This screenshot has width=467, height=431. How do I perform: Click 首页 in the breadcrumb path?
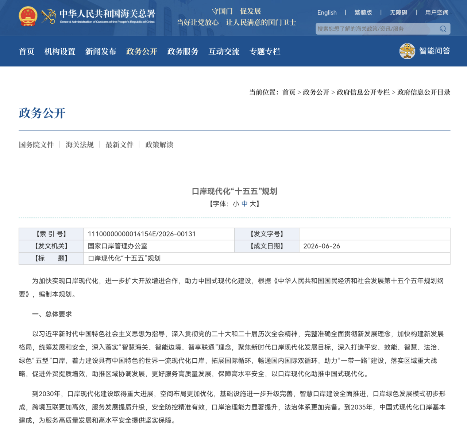[x=289, y=92]
